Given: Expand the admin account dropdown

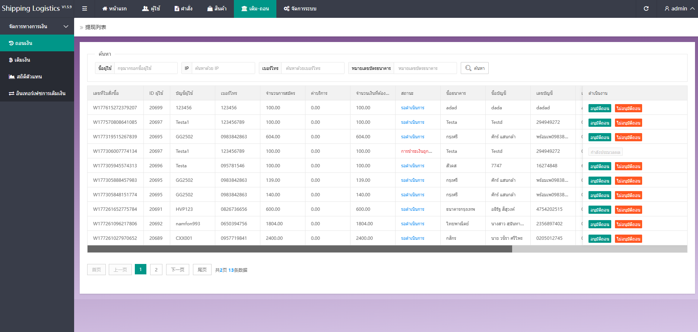Looking at the screenshot, I should coord(679,9).
